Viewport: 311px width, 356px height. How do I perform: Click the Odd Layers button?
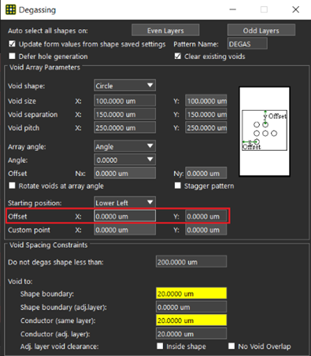tap(261, 31)
